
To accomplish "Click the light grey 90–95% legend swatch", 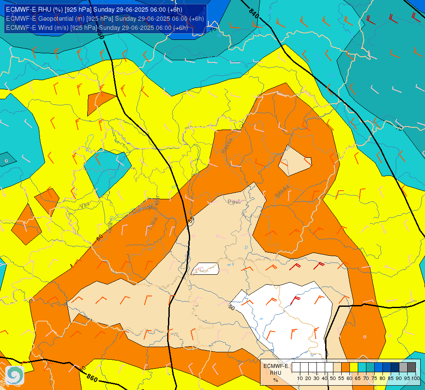I will point(403,367).
